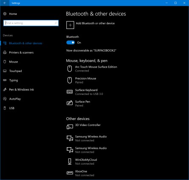Click the USB icon in the sidebar

[x=5, y=108]
